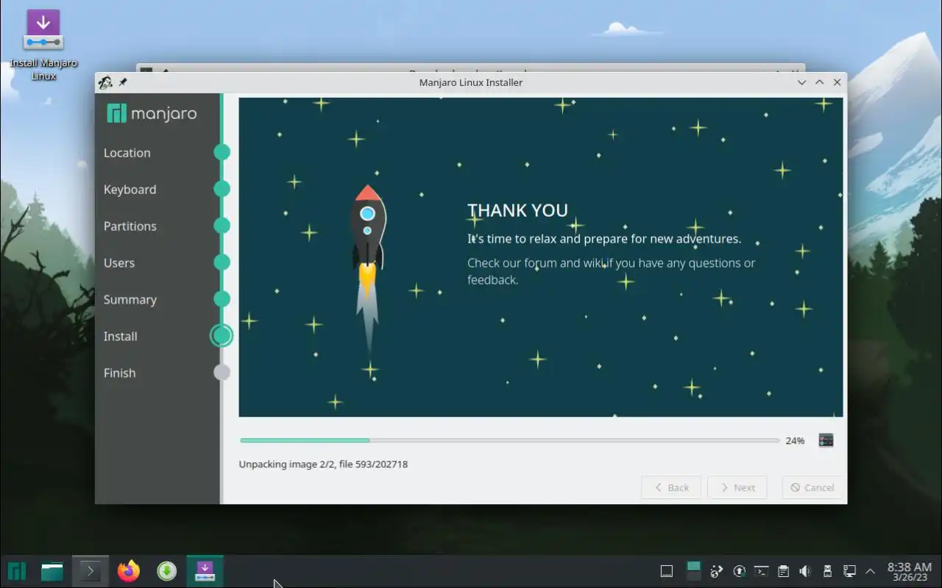Open the clipboard tray icon
The width and height of the screenshot is (942, 588).
784,571
